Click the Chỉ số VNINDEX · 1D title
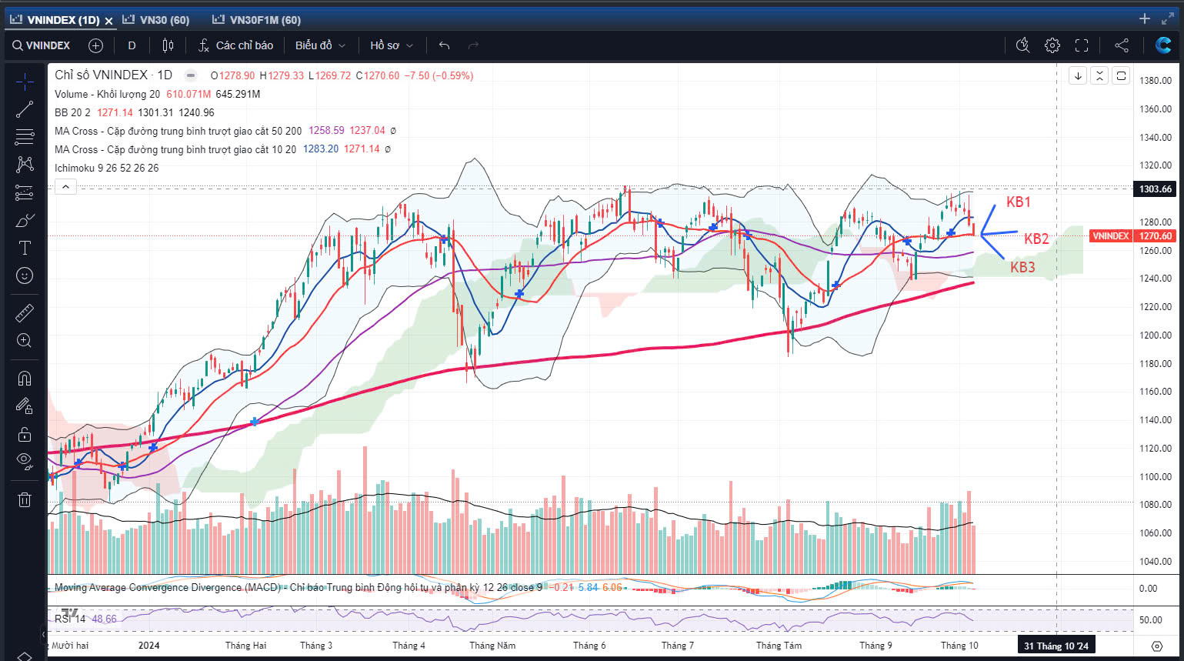 coord(114,75)
